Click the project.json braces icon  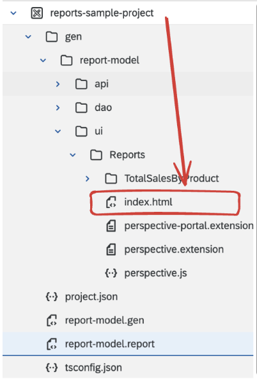coord(52,297)
